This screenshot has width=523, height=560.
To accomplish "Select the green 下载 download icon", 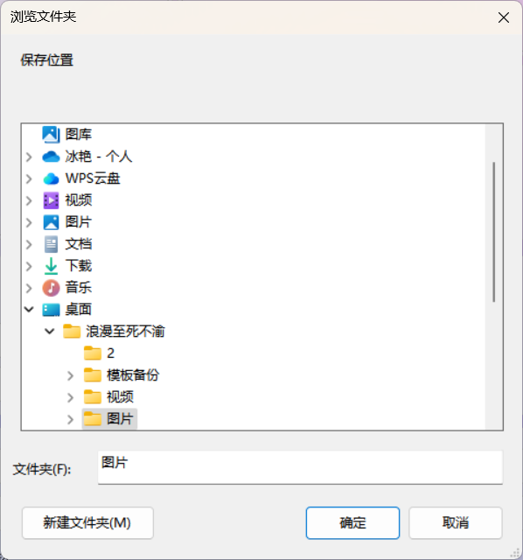I will [51, 266].
